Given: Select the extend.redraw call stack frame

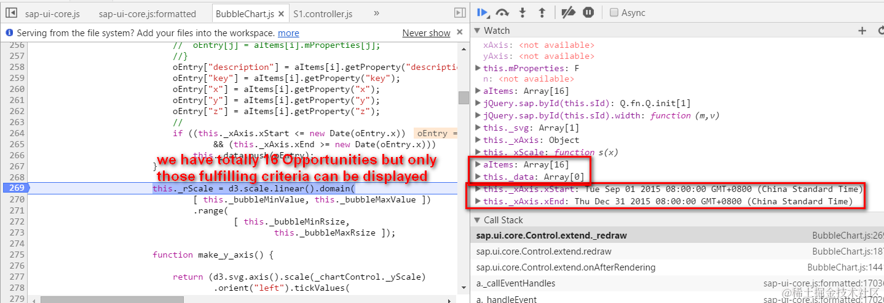Looking at the screenshot, I should (677, 251).
